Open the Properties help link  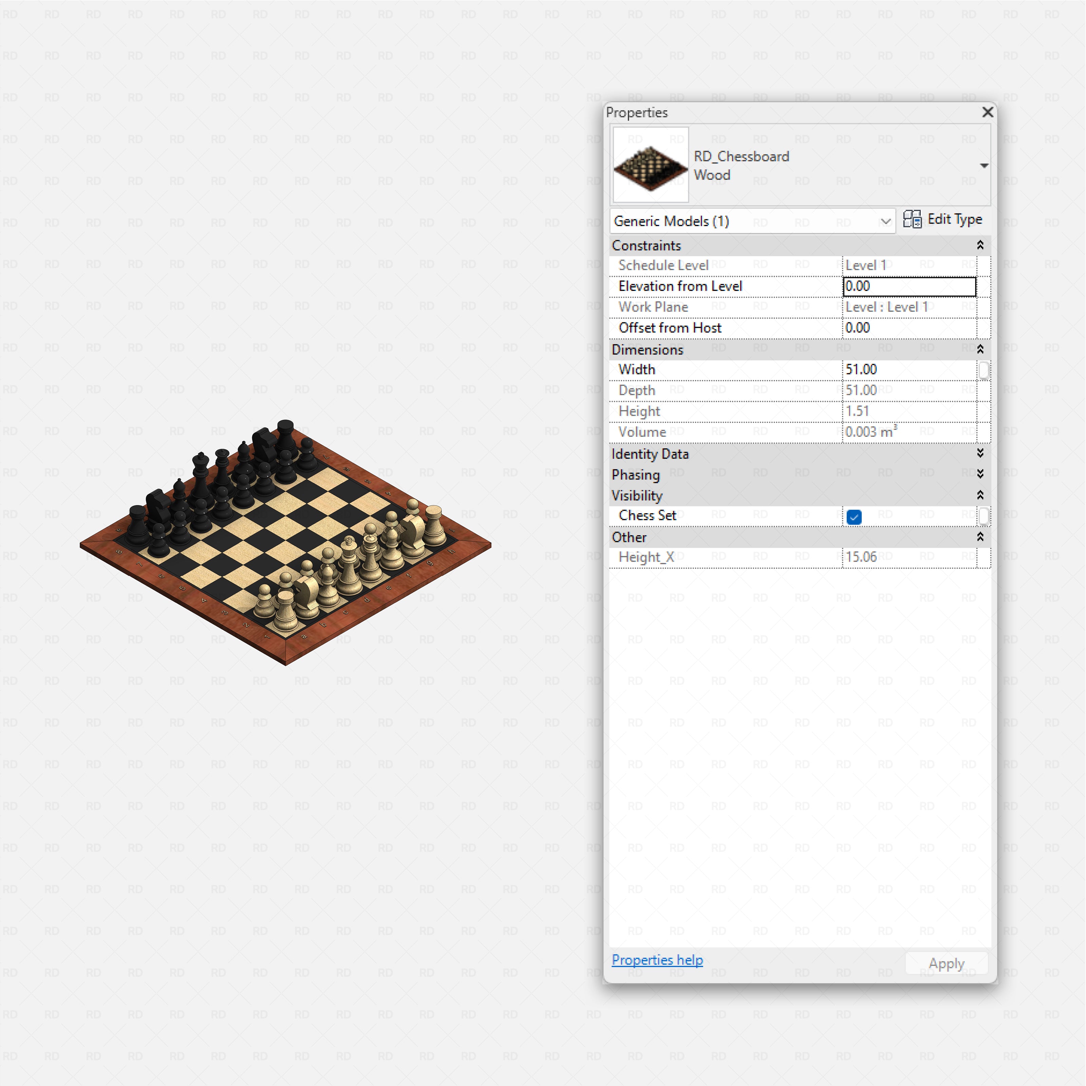pos(657,960)
